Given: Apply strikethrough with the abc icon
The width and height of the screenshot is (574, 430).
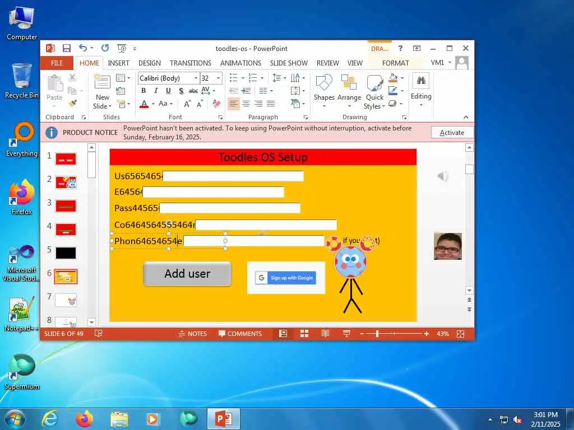Looking at the screenshot, I should (193, 91).
